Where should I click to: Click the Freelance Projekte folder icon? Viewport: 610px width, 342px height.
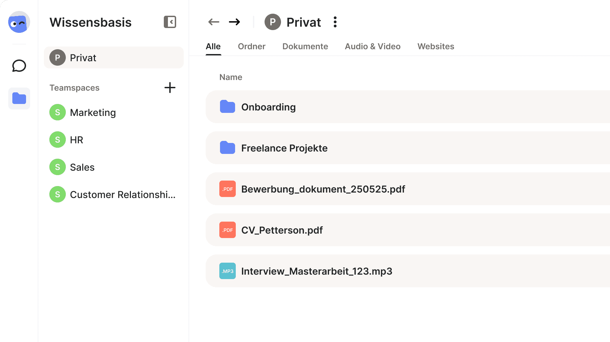[x=228, y=148]
